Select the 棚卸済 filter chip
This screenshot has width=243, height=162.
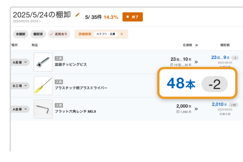pyautogui.click(x=38, y=34)
